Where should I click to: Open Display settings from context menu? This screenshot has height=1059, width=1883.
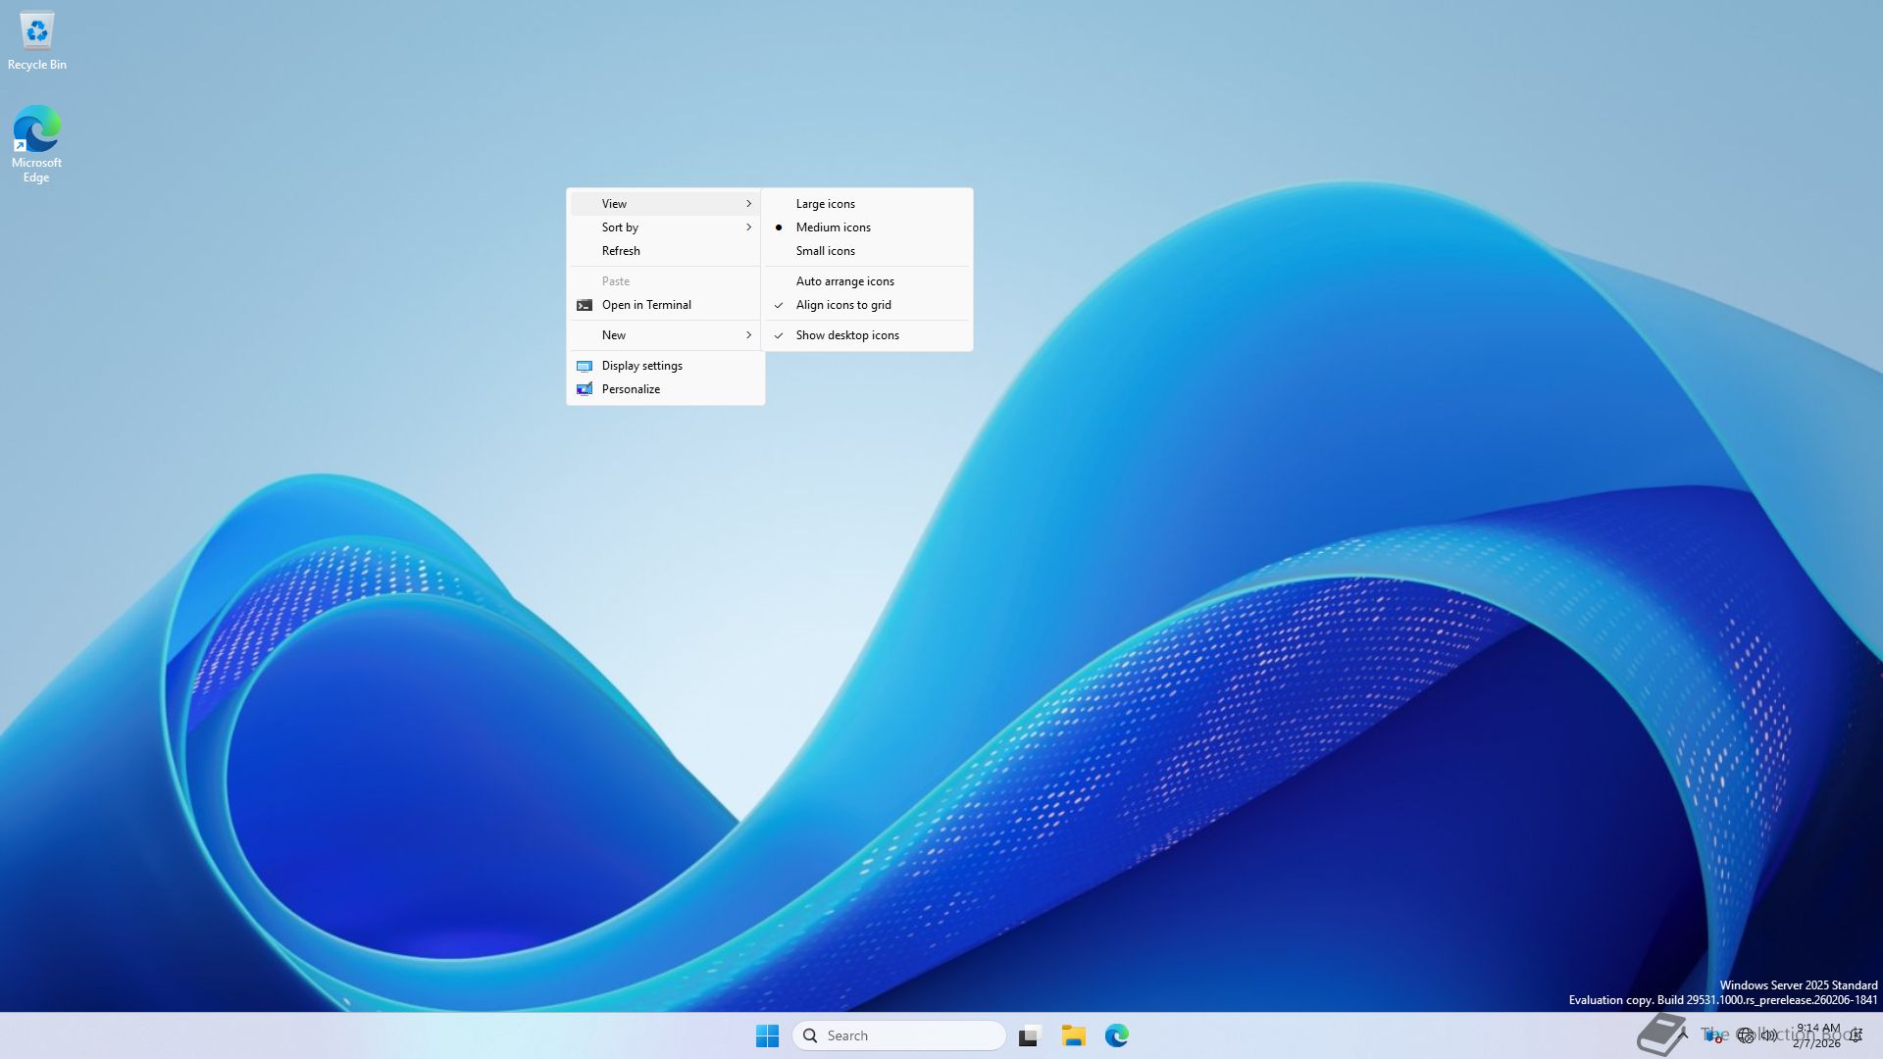click(641, 366)
